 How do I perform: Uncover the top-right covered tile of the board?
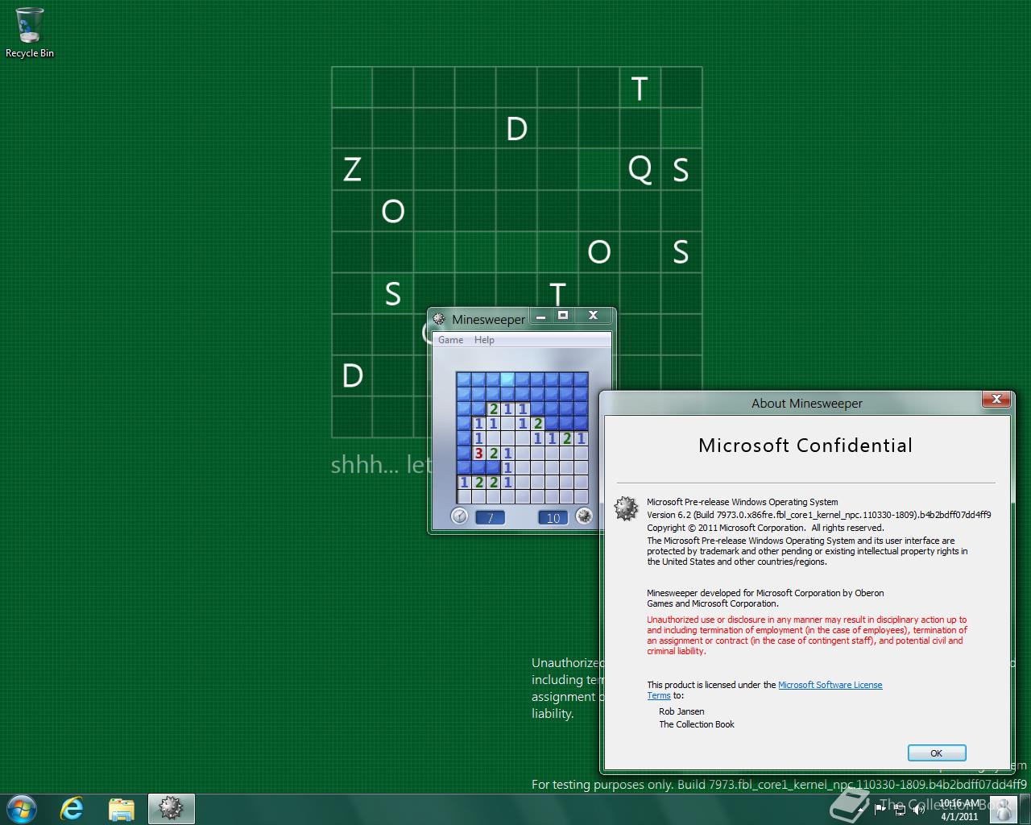[x=581, y=379]
